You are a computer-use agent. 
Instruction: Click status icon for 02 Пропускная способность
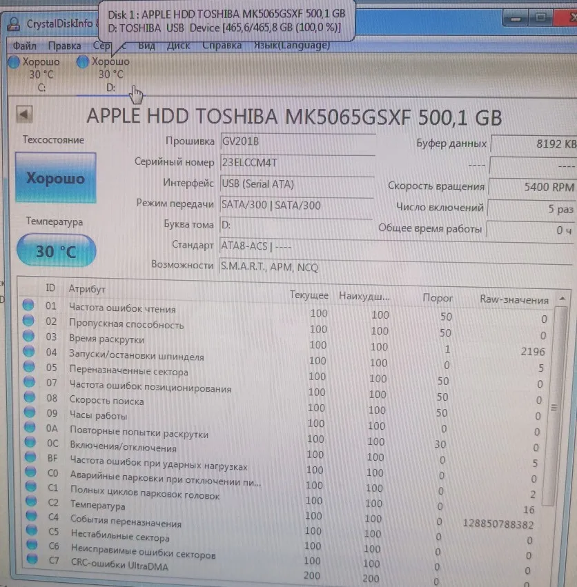point(28,321)
